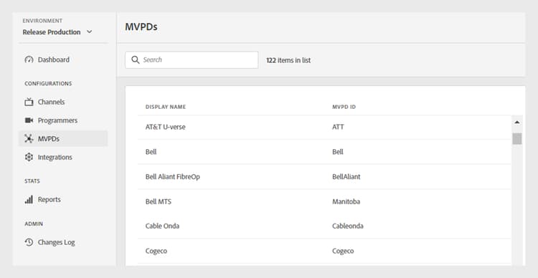The width and height of the screenshot is (538, 278).
Task: Focus the MVPD search field
Action: [x=192, y=60]
